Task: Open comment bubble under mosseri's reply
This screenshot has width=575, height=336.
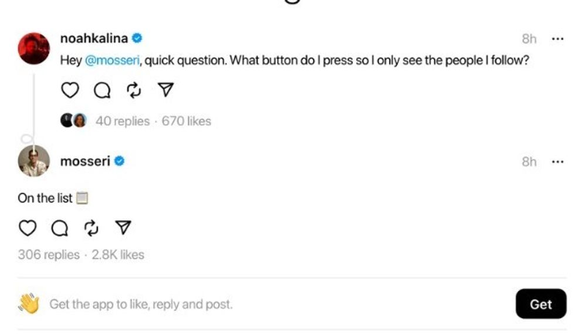Action: coord(59,228)
